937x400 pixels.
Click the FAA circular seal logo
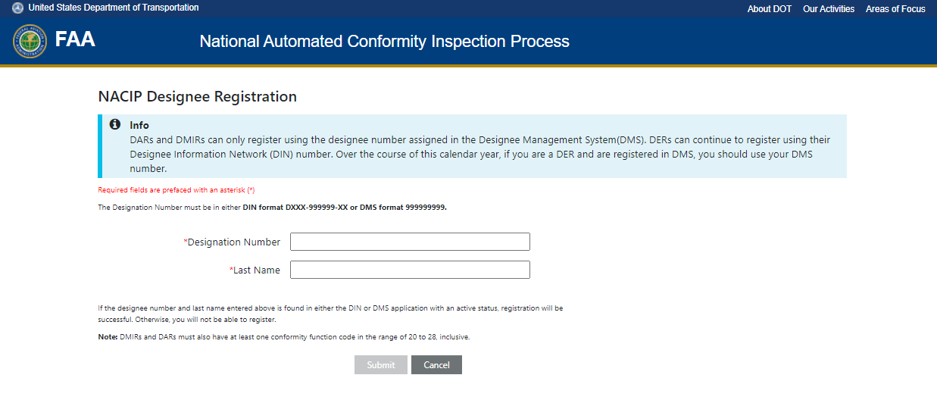[x=30, y=41]
